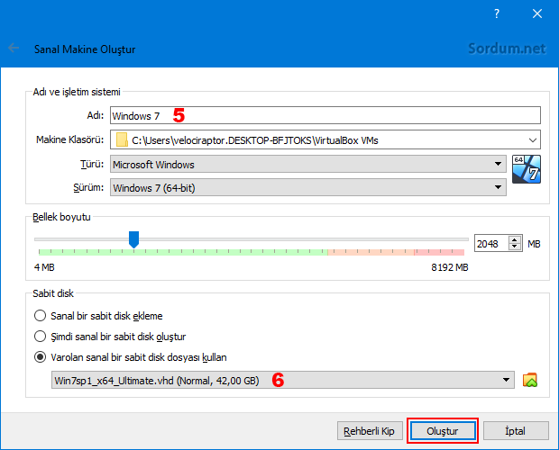559x450 pixels.
Task: Click the Oluştur button
Action: pos(443,431)
